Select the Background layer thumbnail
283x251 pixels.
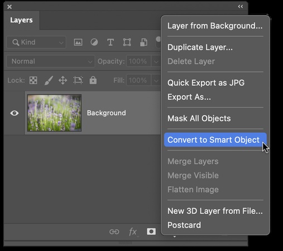pyautogui.click(x=54, y=113)
